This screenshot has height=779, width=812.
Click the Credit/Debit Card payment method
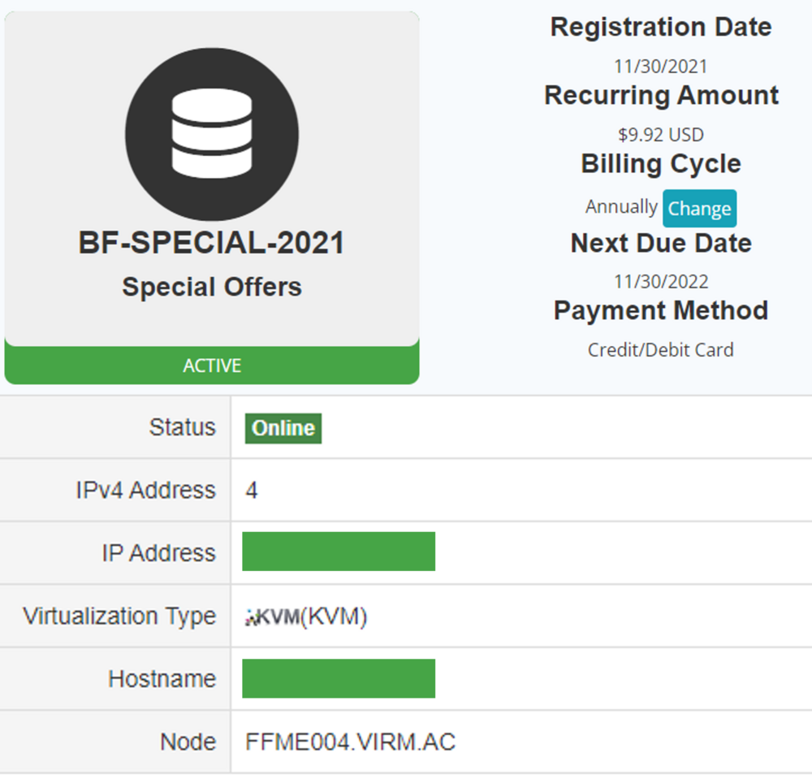pyautogui.click(x=661, y=350)
